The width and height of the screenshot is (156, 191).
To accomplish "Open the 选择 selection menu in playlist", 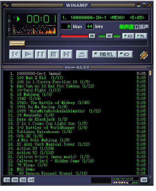I will pos(23,180).
